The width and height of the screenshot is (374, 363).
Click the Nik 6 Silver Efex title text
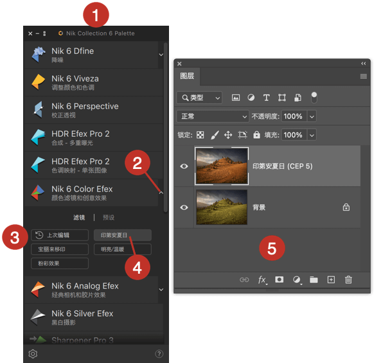[x=82, y=314]
